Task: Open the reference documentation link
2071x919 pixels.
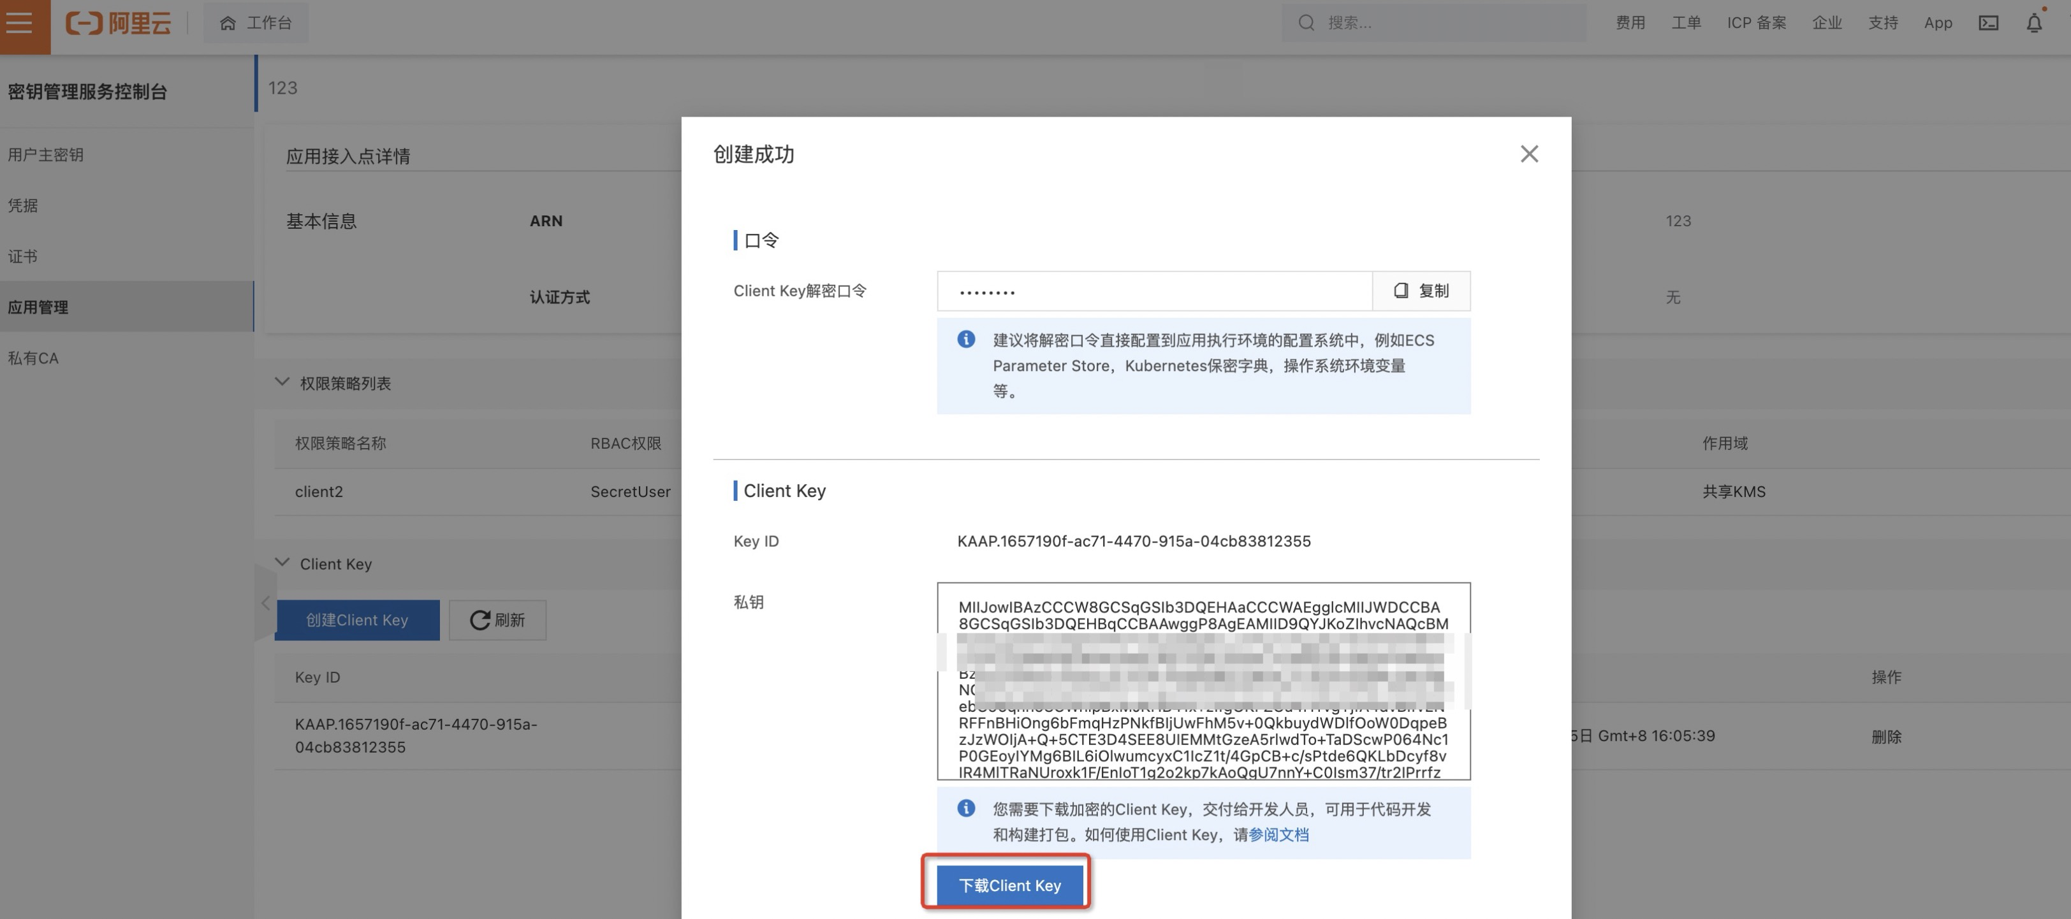Action: (1278, 834)
